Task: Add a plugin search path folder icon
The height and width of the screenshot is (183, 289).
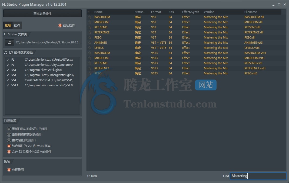Action: [5, 53]
